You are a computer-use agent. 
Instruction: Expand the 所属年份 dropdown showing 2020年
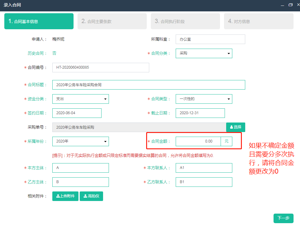pyautogui.click(x=81, y=141)
